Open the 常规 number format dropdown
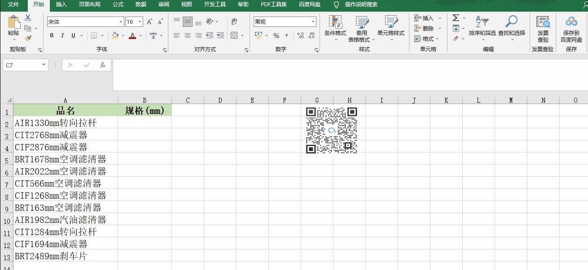Viewport: 588px width, 270px height. 313,22
